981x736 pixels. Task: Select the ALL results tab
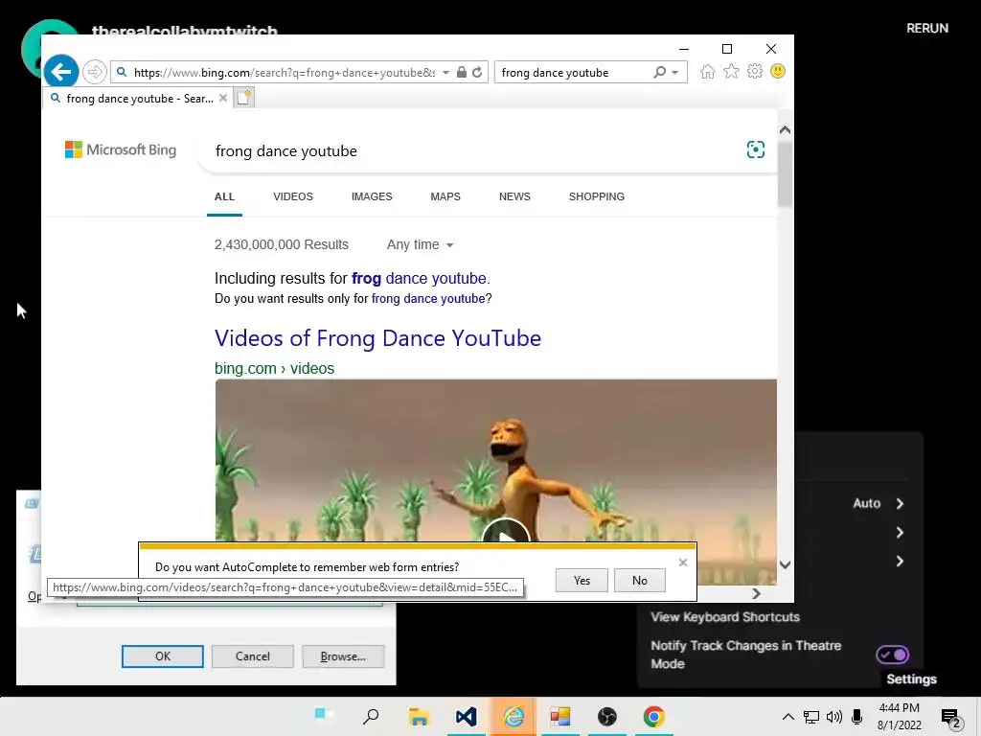[x=224, y=196]
